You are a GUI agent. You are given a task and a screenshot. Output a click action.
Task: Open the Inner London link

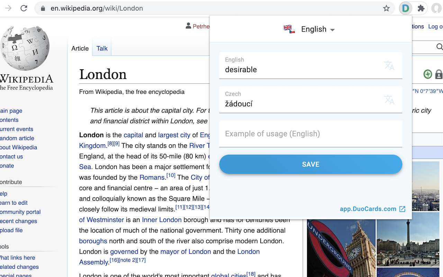(x=162, y=220)
